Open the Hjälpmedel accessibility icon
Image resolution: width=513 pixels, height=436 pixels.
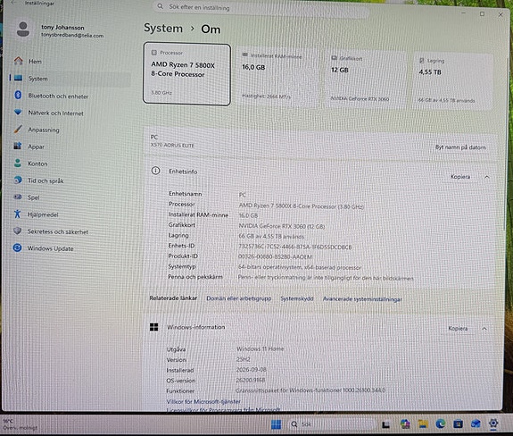pos(17,214)
